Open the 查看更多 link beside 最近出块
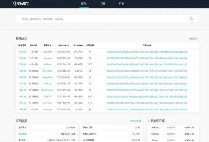209x142 pixels. pyautogui.click(x=194, y=39)
